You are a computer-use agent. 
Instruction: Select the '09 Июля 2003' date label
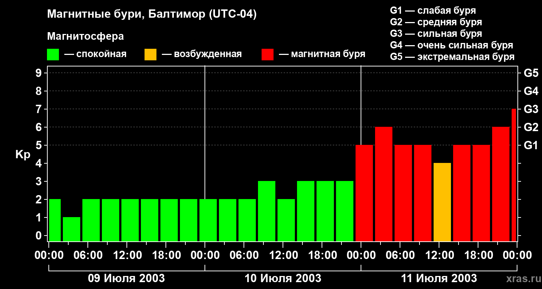(126, 279)
